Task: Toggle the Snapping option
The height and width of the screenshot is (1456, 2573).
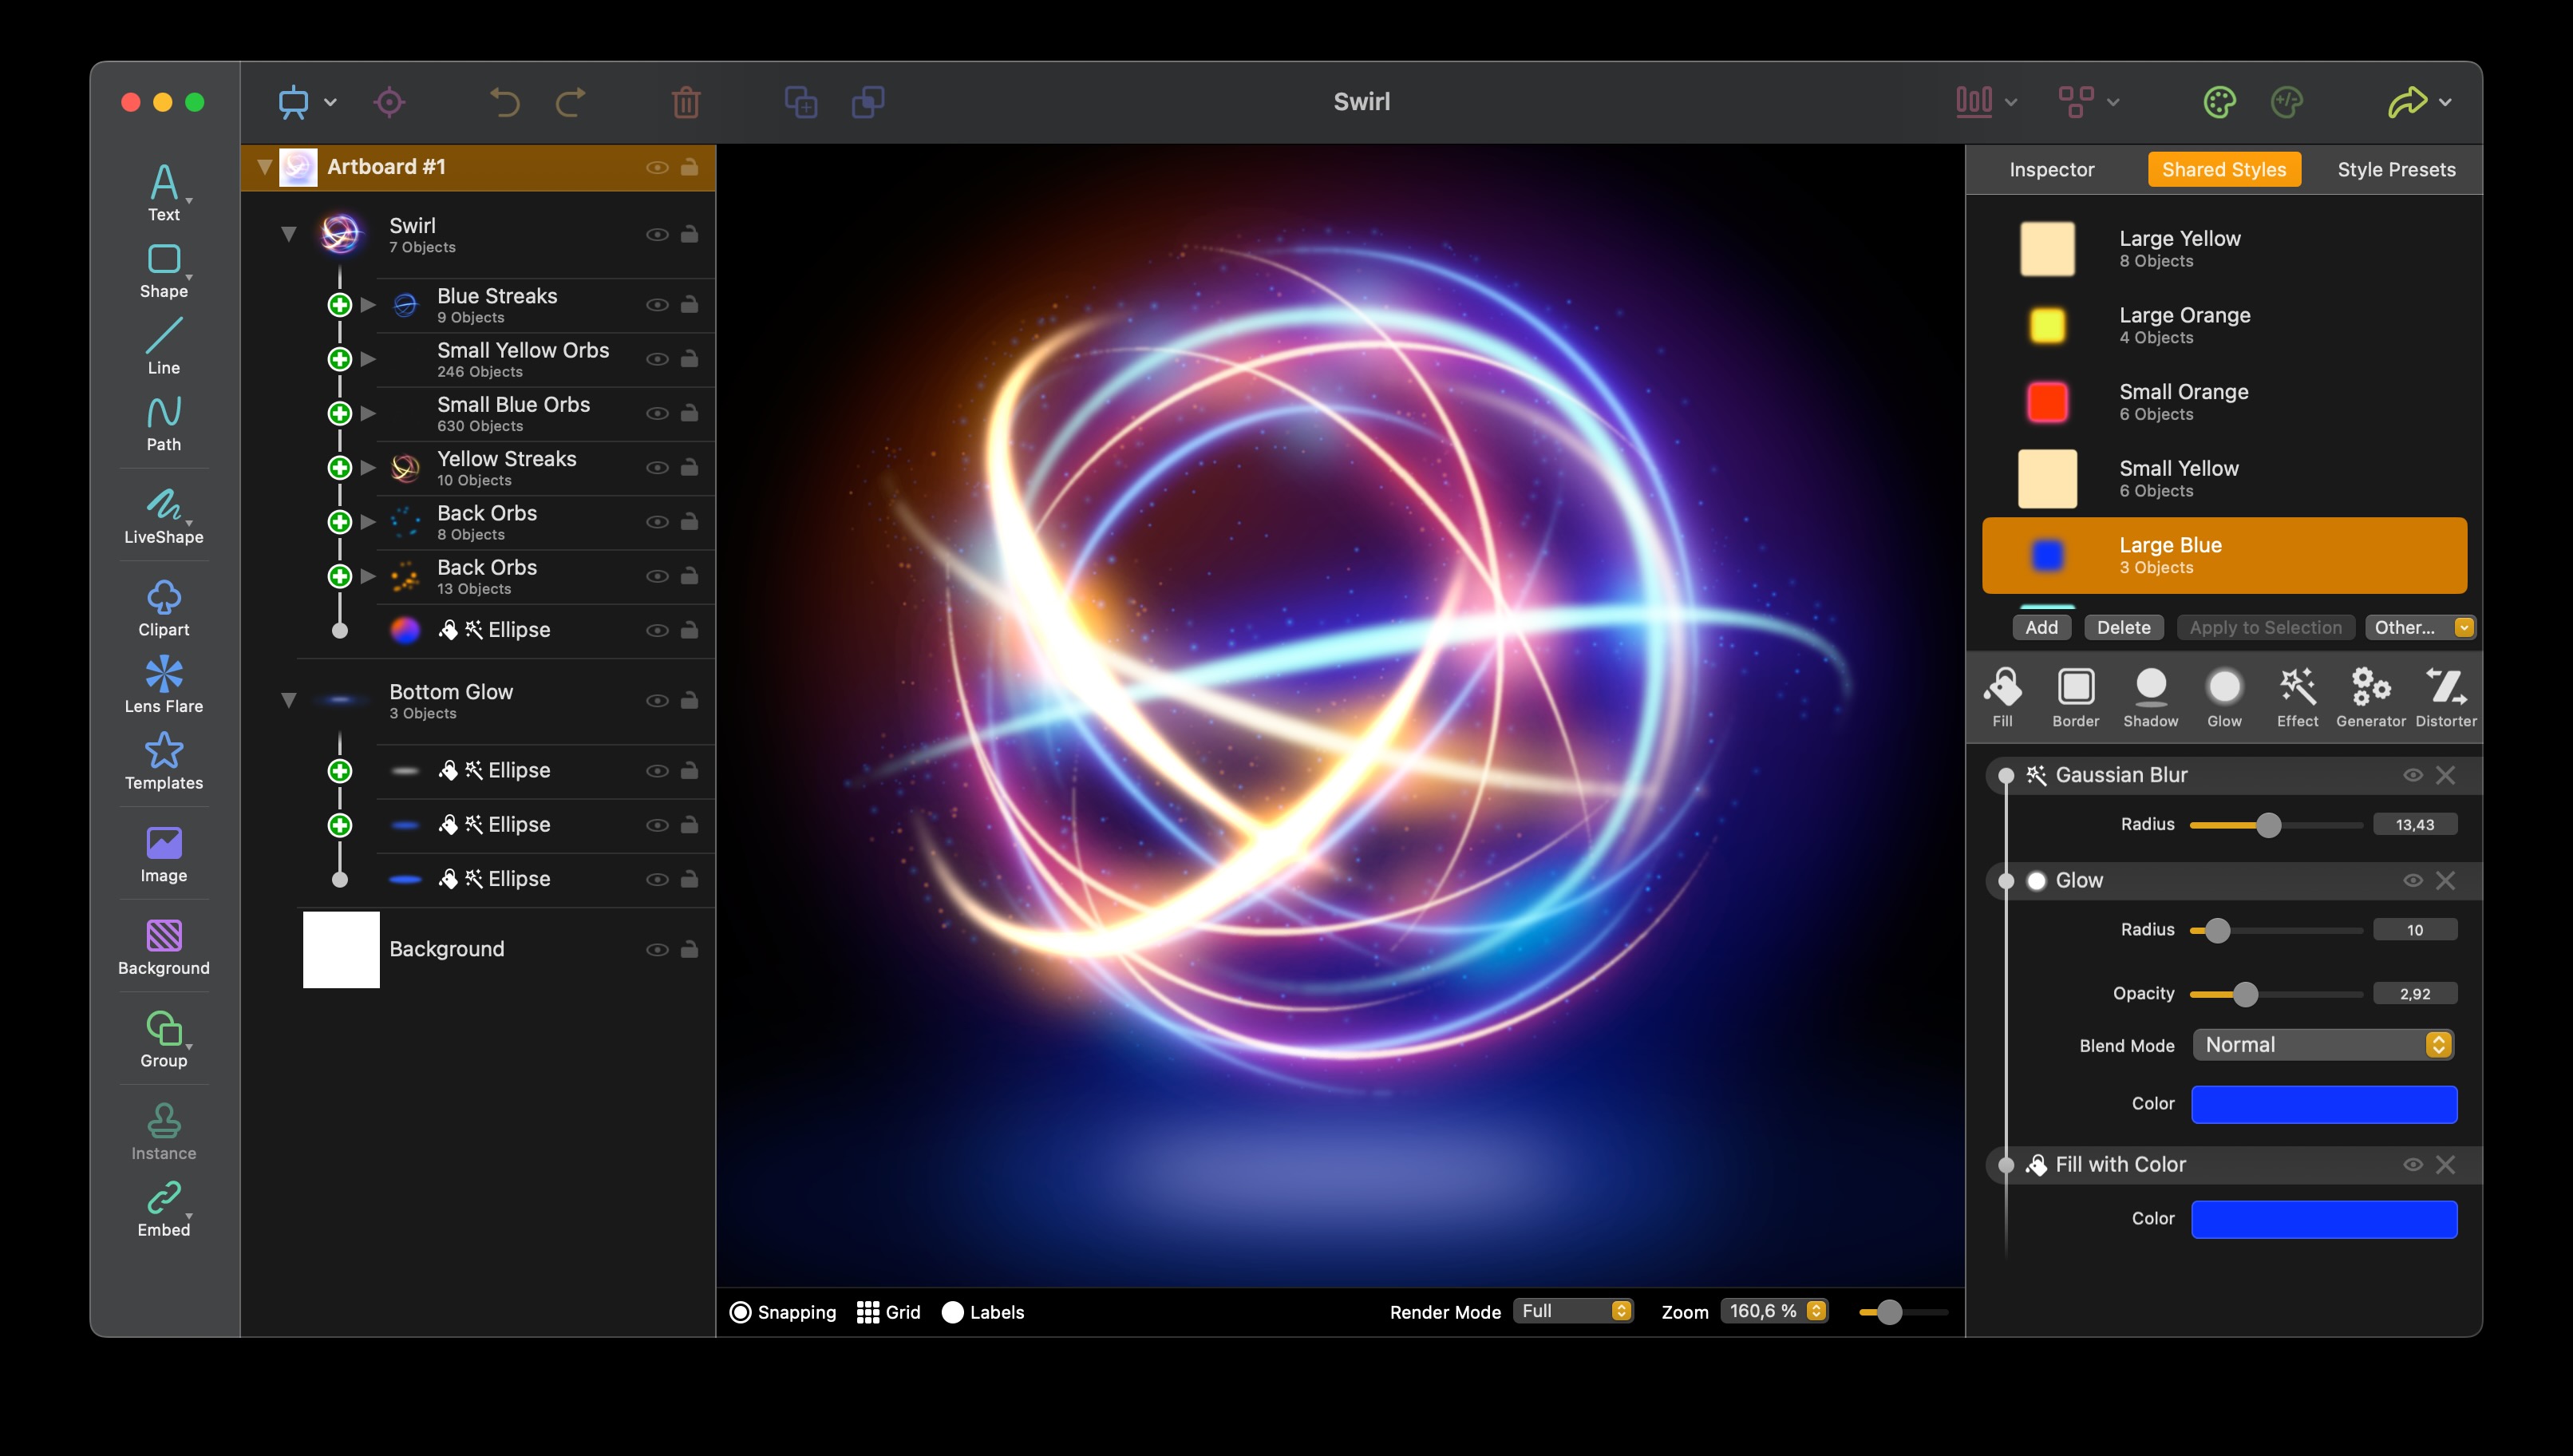Action: pos(741,1312)
